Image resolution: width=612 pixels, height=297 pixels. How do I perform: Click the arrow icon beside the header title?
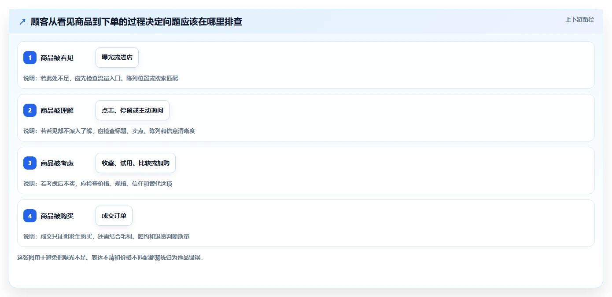pos(22,22)
